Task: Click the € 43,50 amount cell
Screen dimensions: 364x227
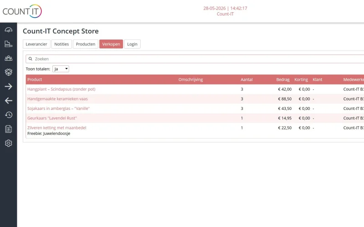Action: [x=285, y=109]
